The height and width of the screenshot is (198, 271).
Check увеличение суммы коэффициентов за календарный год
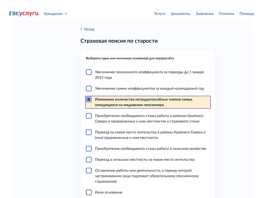(89, 88)
